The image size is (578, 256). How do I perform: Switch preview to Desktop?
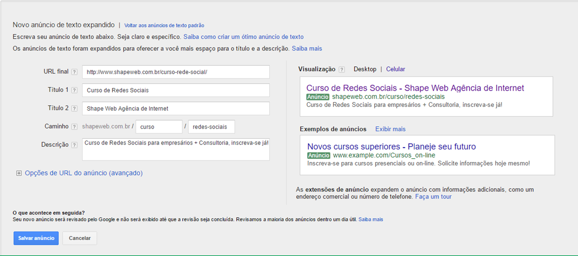(365, 69)
